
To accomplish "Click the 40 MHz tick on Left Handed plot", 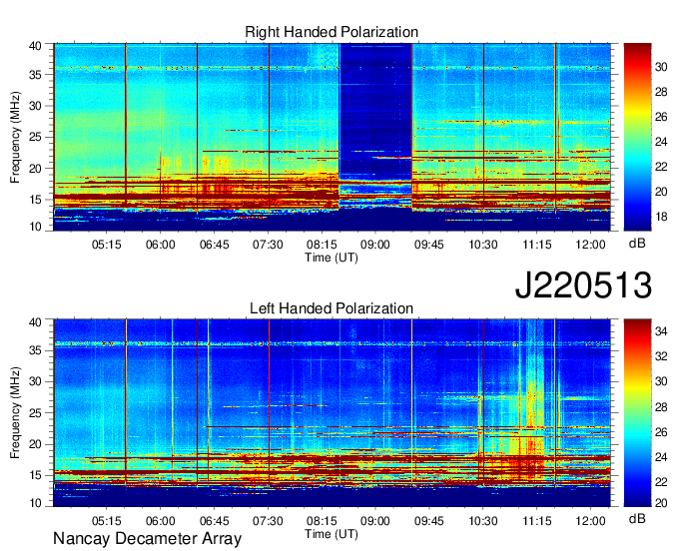I will pyautogui.click(x=35, y=322).
